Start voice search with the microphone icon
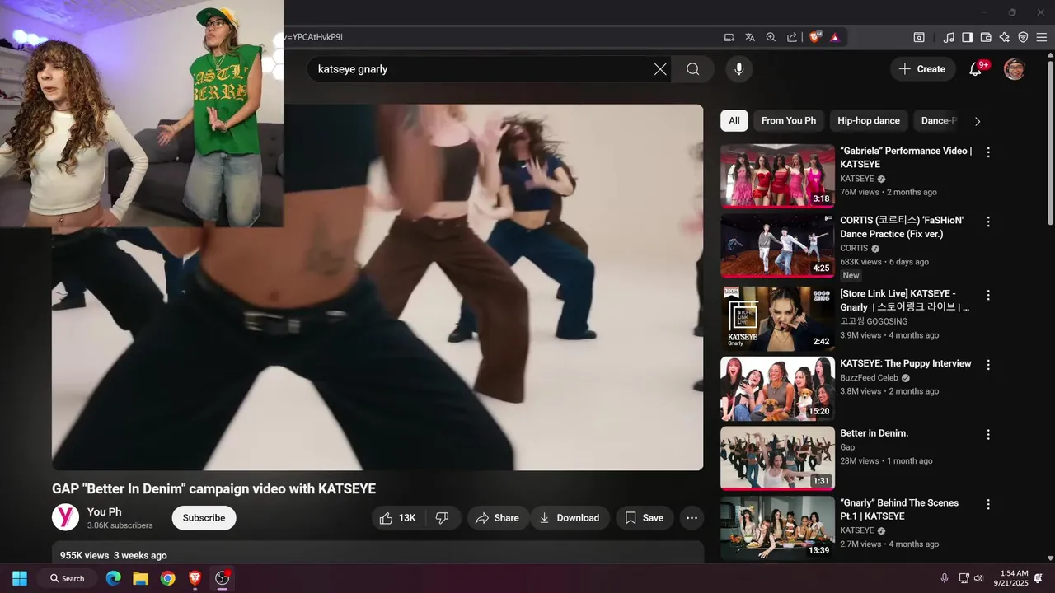This screenshot has width=1055, height=593. [x=739, y=69]
